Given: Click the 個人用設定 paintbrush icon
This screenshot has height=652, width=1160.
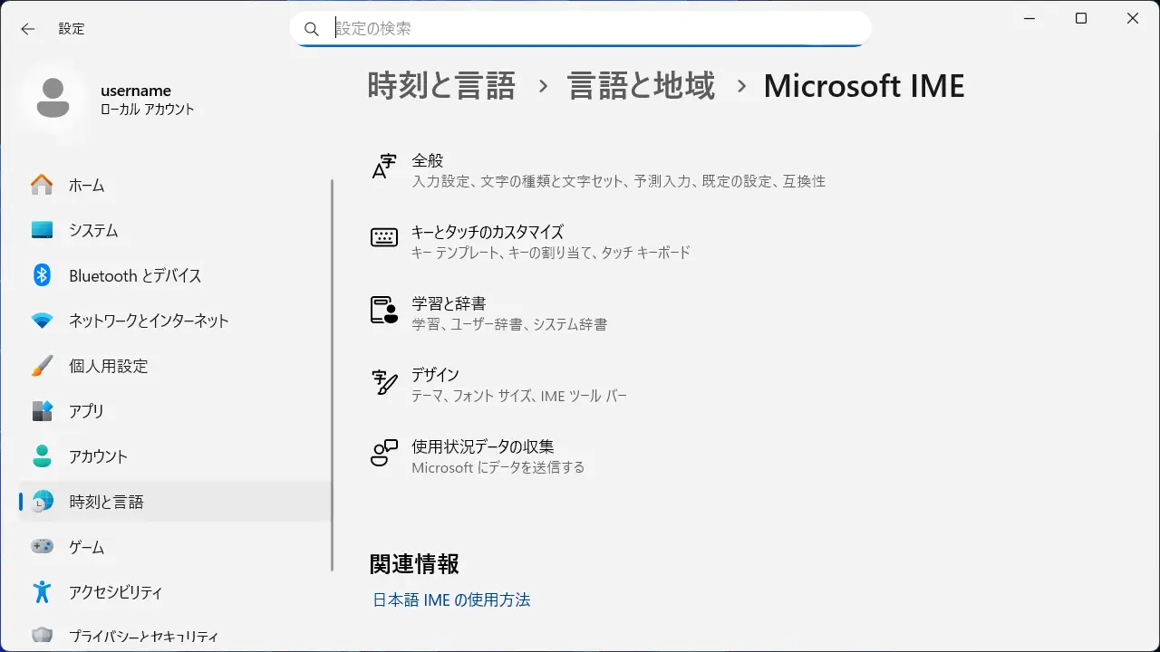Looking at the screenshot, I should [42, 366].
